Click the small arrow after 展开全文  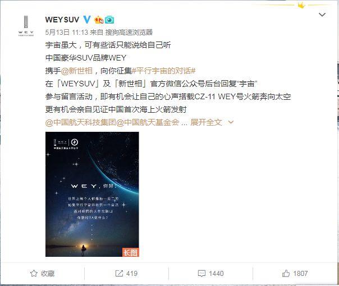[x=231, y=122]
